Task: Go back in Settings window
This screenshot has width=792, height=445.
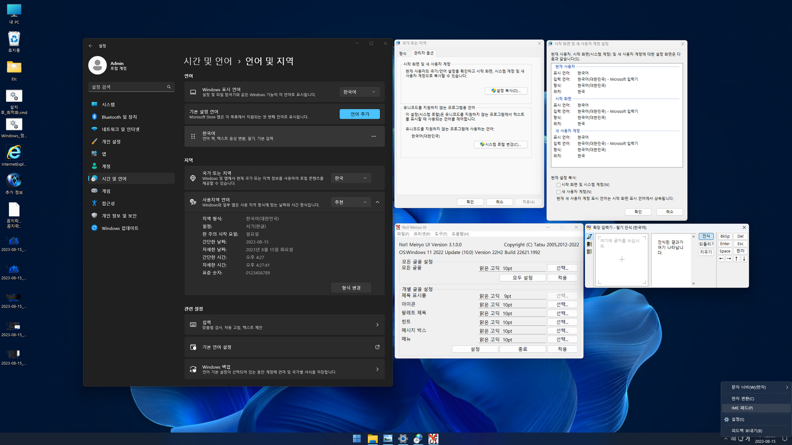Action: 90,46
